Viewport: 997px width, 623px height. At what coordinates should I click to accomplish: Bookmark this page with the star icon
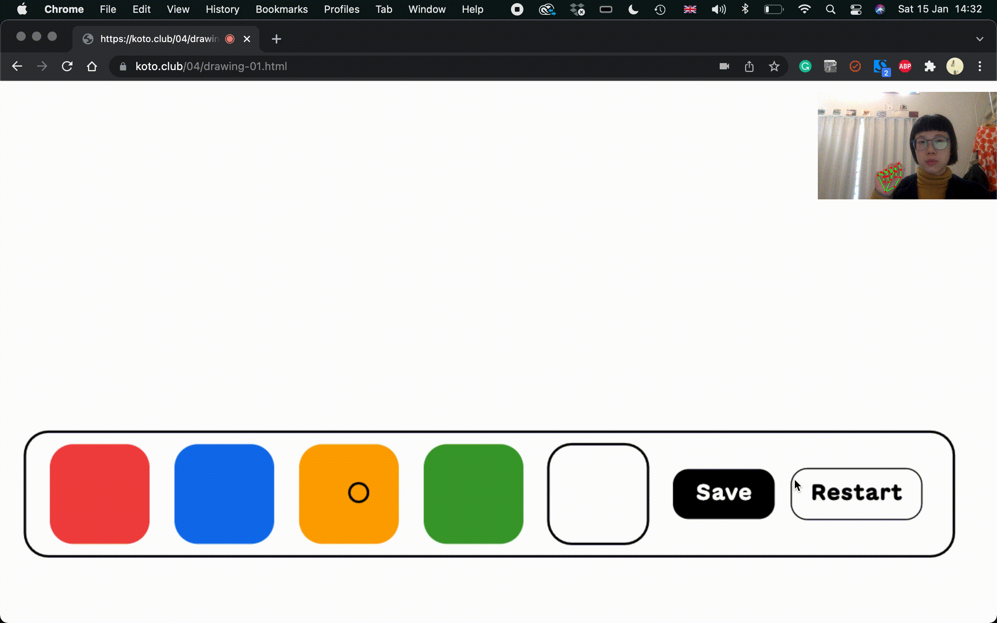pos(774,66)
